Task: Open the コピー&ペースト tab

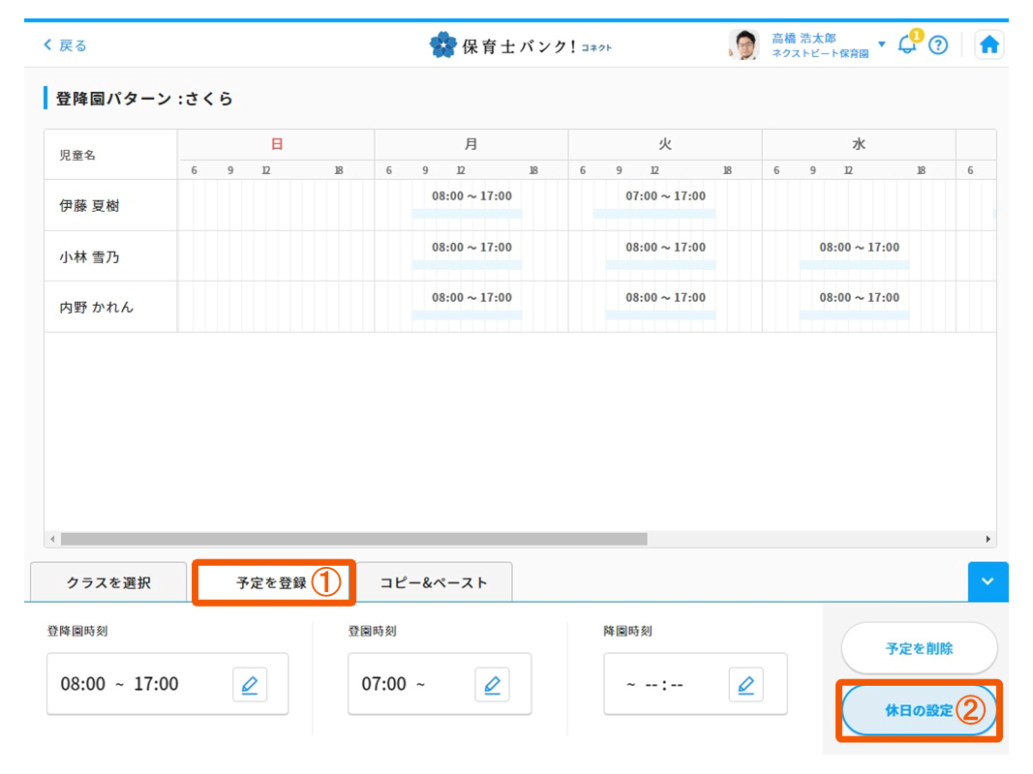Action: pos(434,581)
